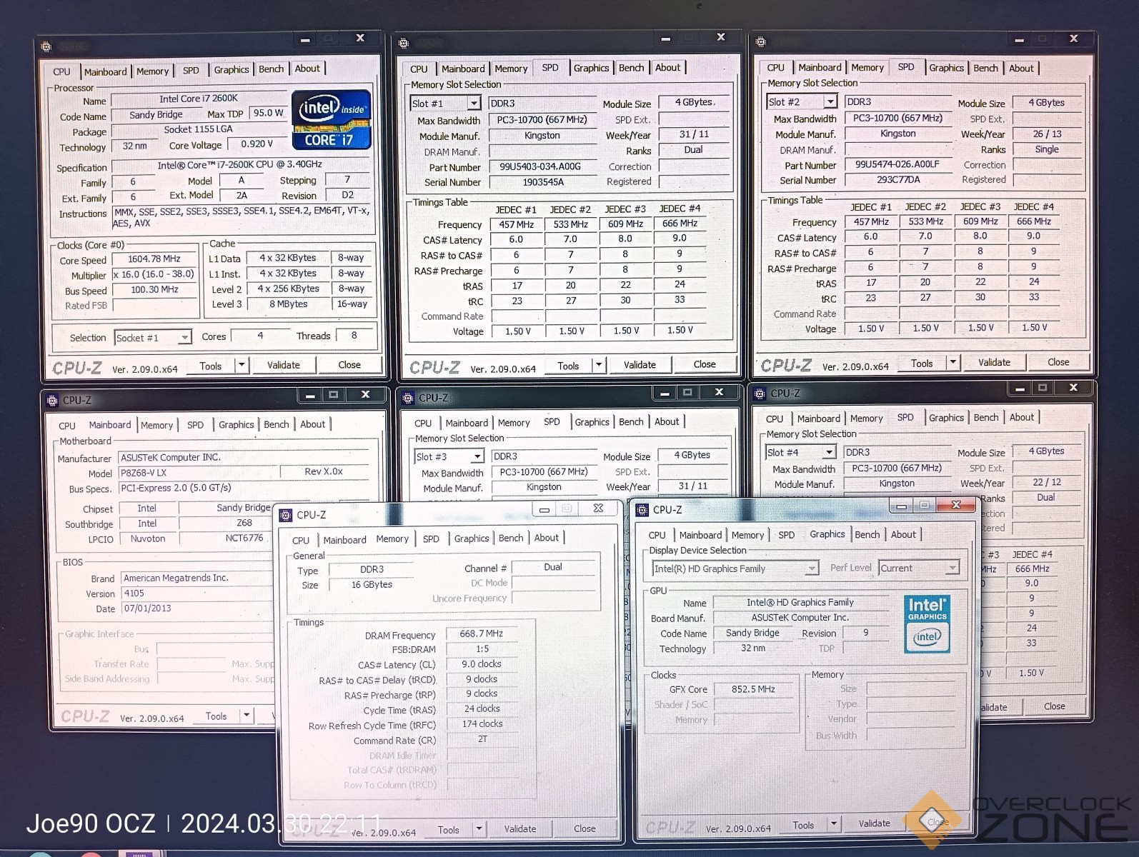Click title icon of Slot #4 SPD window
Viewport: 1139px width, 857px height.
pyautogui.click(x=760, y=394)
